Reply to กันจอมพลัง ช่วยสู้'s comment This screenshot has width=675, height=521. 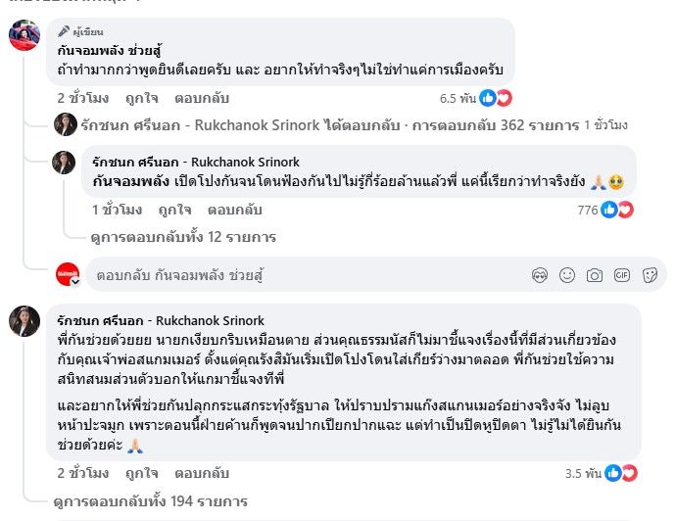pyautogui.click(x=200, y=98)
